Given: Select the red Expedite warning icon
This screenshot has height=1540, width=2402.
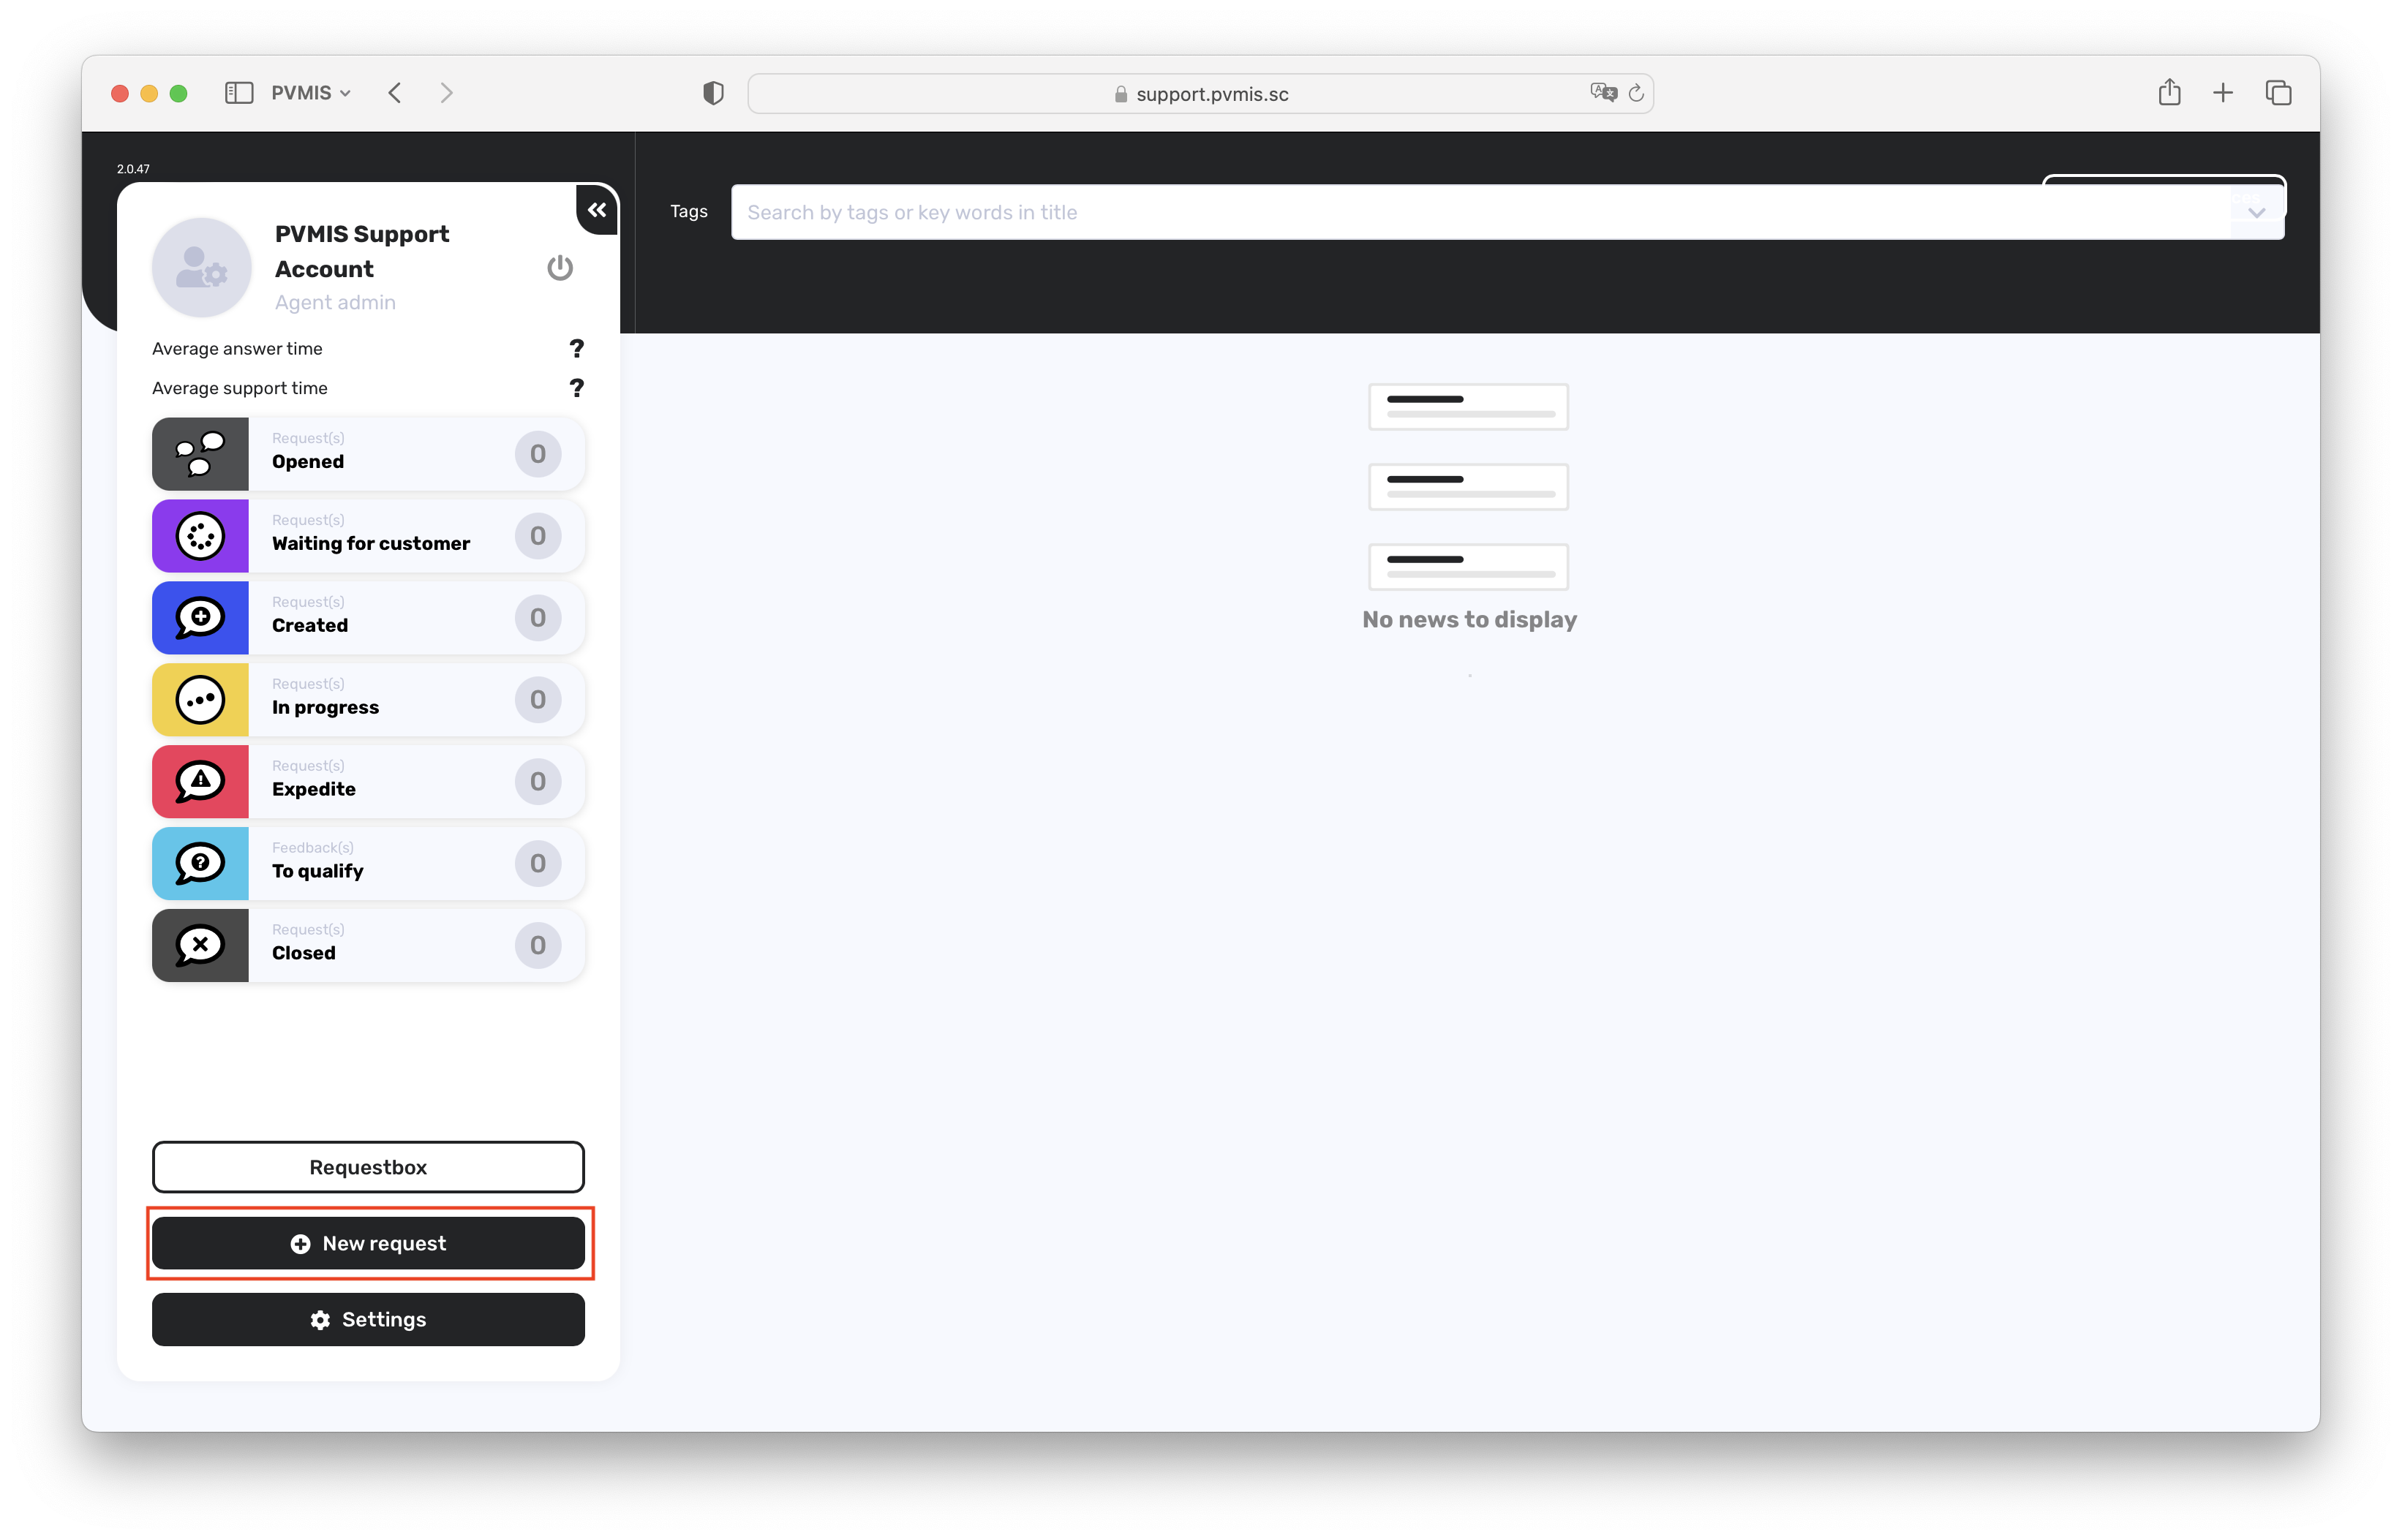Looking at the screenshot, I should tap(200, 782).
